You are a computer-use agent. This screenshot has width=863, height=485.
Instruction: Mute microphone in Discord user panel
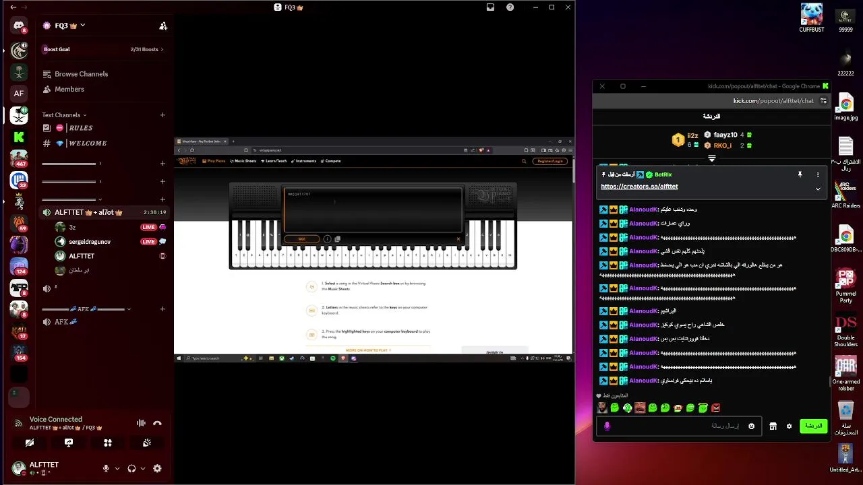coord(106,469)
